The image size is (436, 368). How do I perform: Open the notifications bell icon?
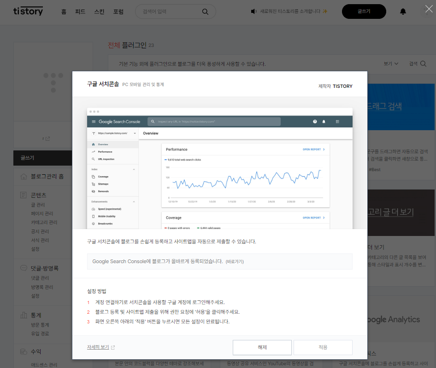[403, 11]
